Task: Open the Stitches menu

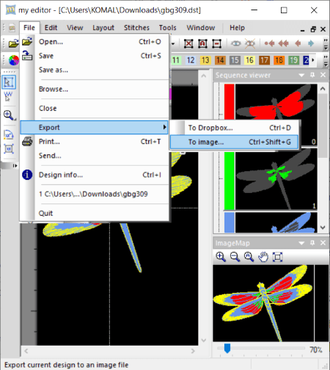Action: click(136, 28)
